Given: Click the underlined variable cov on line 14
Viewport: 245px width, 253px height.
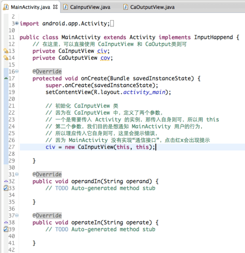Looking at the screenshot, I should [x=105, y=58].
